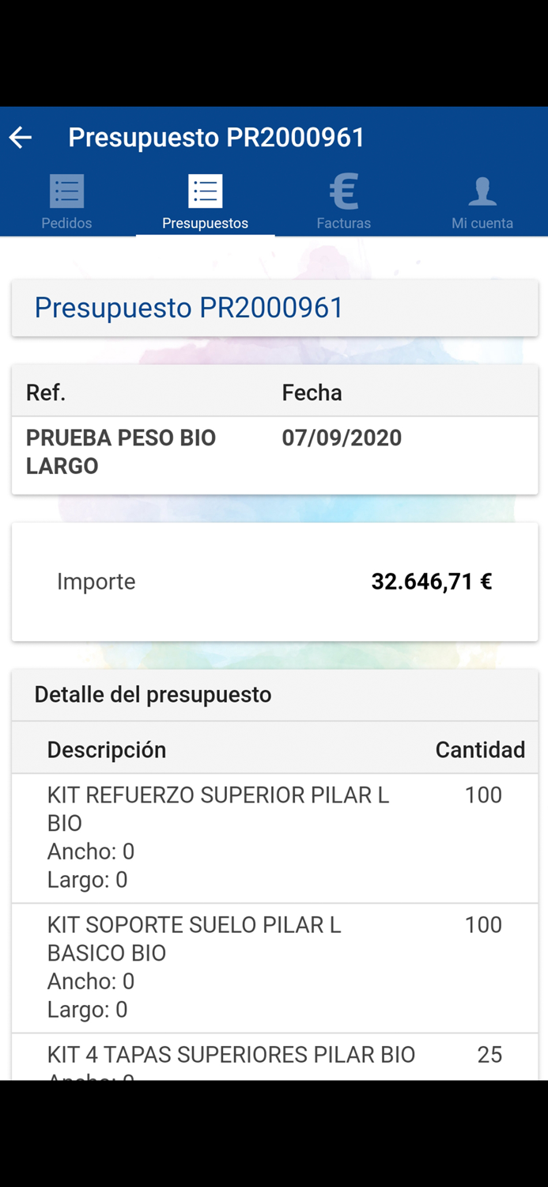Tap the back arrow icon

(x=21, y=138)
